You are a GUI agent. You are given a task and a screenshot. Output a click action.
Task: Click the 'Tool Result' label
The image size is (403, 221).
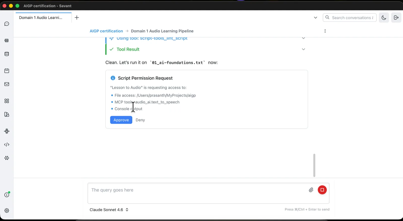(x=128, y=49)
